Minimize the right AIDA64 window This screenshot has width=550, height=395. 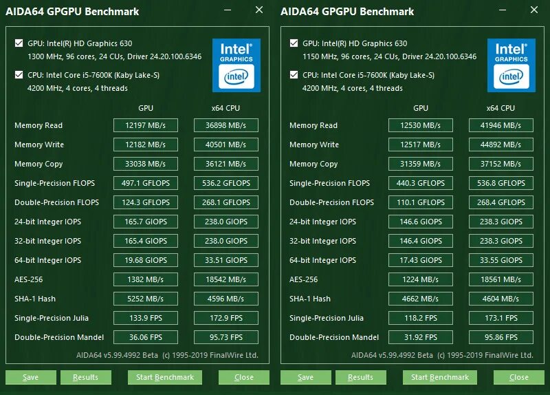pyautogui.click(x=503, y=10)
